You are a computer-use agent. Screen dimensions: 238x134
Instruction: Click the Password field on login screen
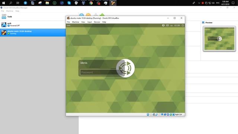click(102, 72)
